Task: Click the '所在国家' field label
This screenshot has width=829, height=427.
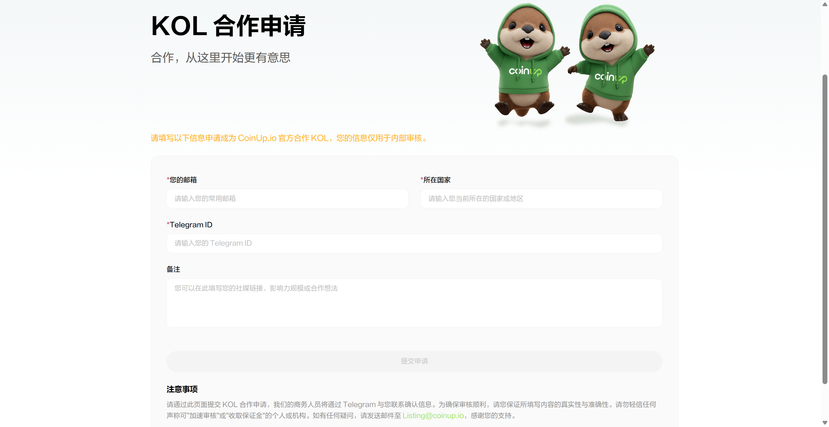Action: click(436, 180)
